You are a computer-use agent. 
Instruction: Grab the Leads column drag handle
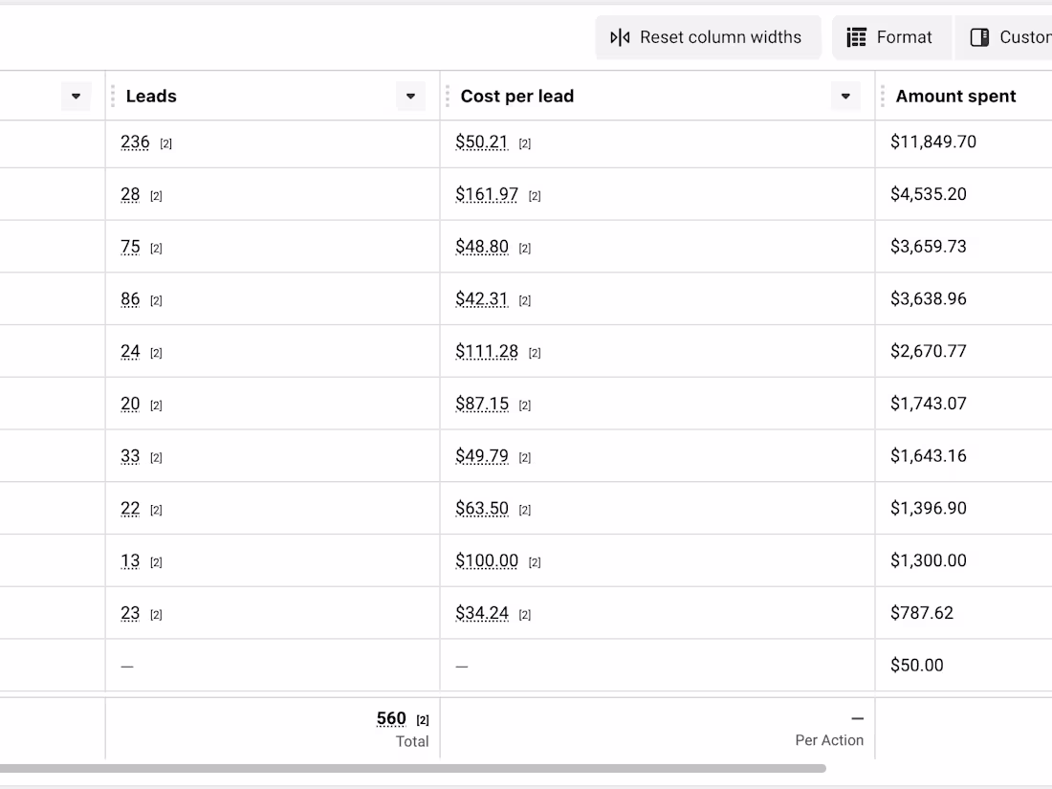coord(113,96)
